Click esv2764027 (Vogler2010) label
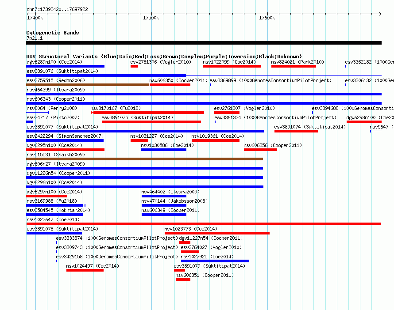 [211, 247]
